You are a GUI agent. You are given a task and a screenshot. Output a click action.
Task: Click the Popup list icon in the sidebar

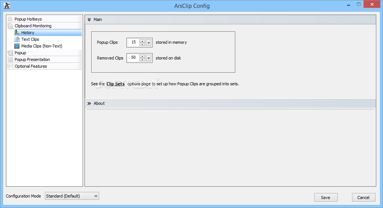pos(10,53)
